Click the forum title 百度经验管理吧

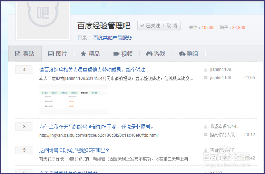(104, 26)
